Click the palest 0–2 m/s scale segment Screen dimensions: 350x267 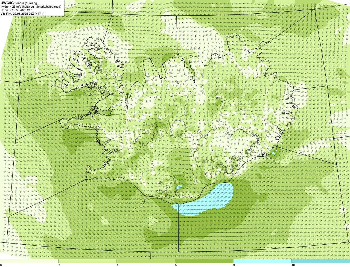[29, 261]
